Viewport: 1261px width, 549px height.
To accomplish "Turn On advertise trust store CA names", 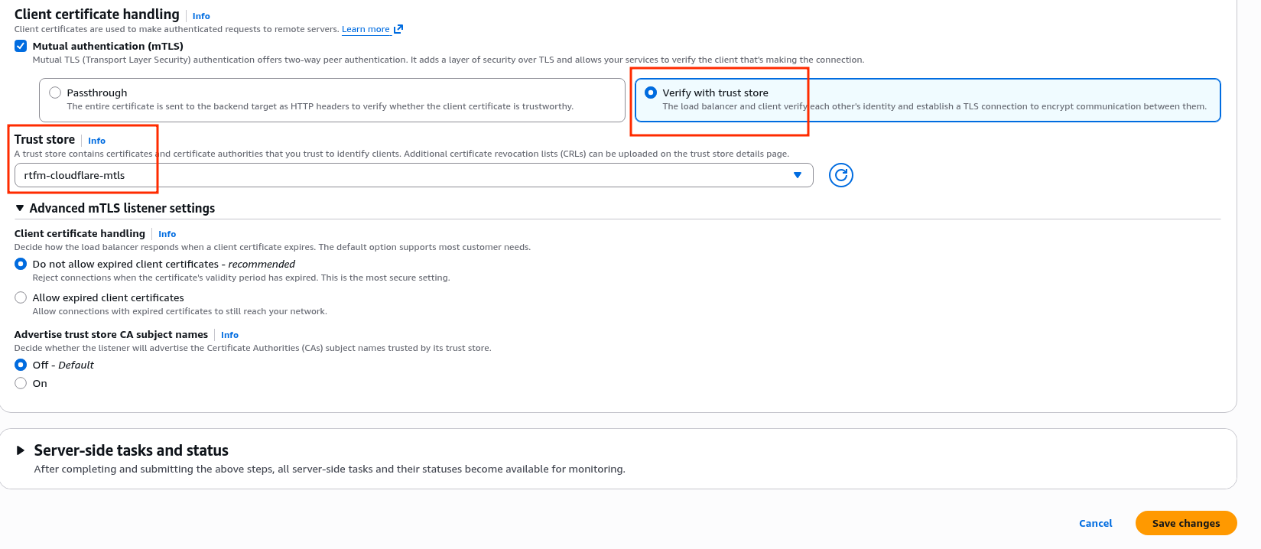I will click(21, 383).
